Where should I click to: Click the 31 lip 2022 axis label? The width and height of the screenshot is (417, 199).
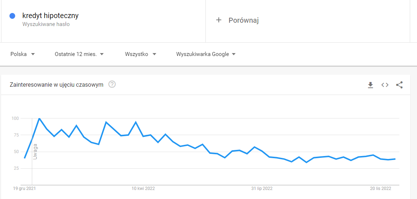tap(262, 188)
